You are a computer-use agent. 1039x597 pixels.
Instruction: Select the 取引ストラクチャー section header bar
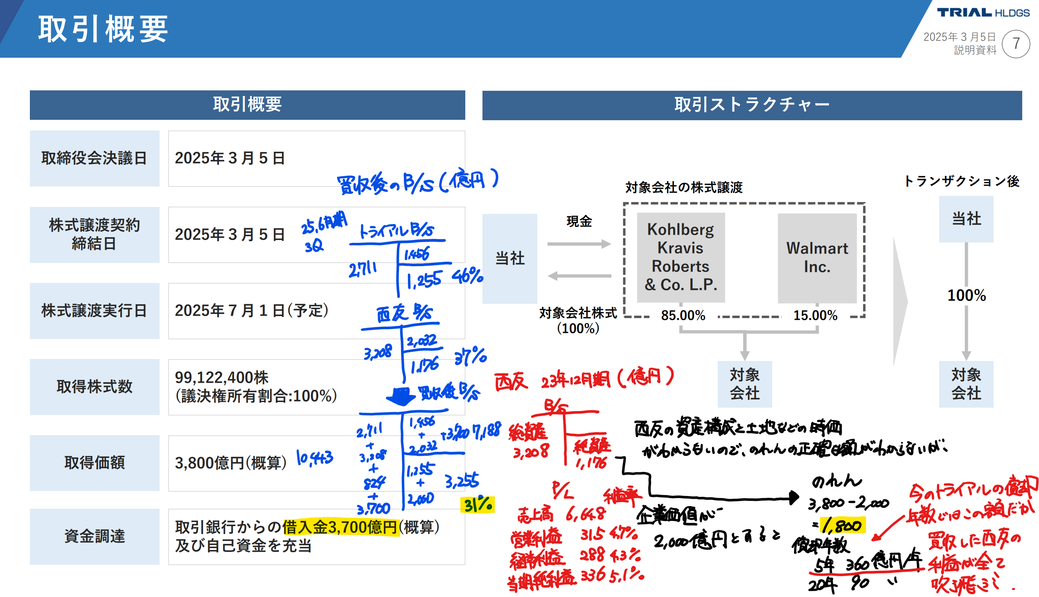click(x=752, y=105)
